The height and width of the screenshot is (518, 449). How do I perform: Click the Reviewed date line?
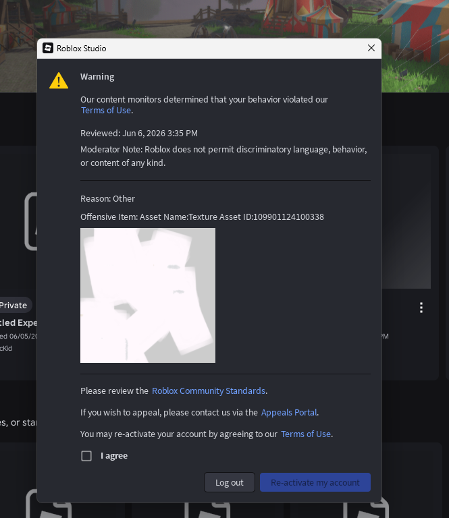click(139, 133)
